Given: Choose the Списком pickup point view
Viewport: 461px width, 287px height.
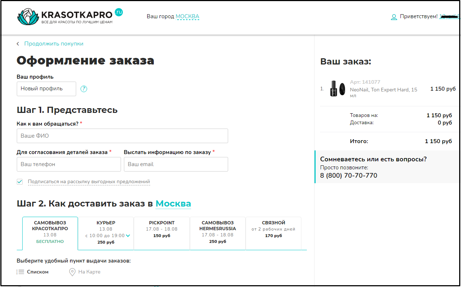Looking at the screenshot, I should coord(38,272).
